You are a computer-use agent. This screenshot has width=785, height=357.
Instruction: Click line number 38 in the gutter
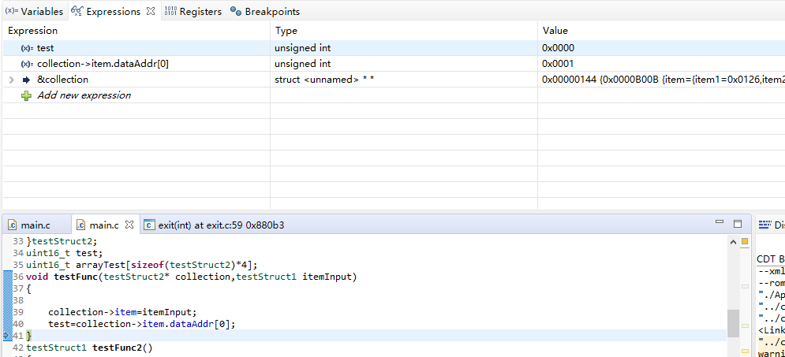pyautogui.click(x=18, y=300)
